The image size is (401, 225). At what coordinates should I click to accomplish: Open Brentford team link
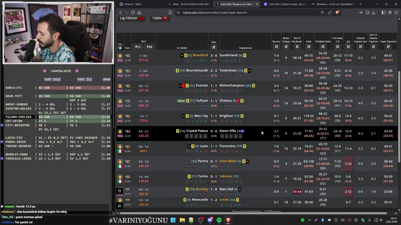click(x=200, y=55)
